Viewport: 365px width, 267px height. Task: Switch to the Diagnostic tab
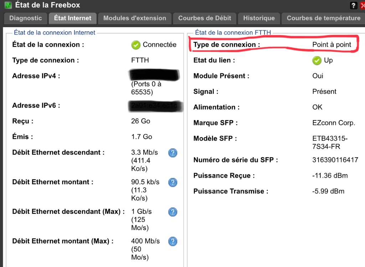(26, 18)
